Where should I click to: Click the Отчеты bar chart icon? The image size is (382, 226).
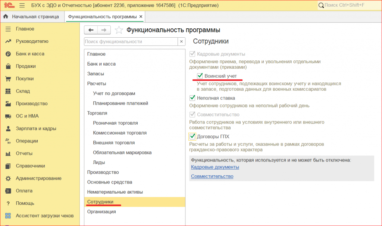pyautogui.click(x=8, y=153)
